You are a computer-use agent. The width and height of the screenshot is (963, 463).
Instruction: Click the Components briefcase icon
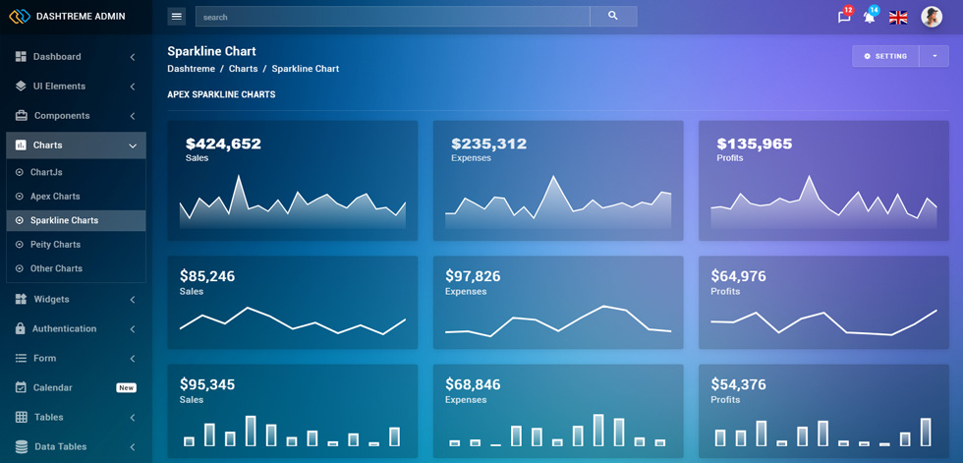pos(21,115)
